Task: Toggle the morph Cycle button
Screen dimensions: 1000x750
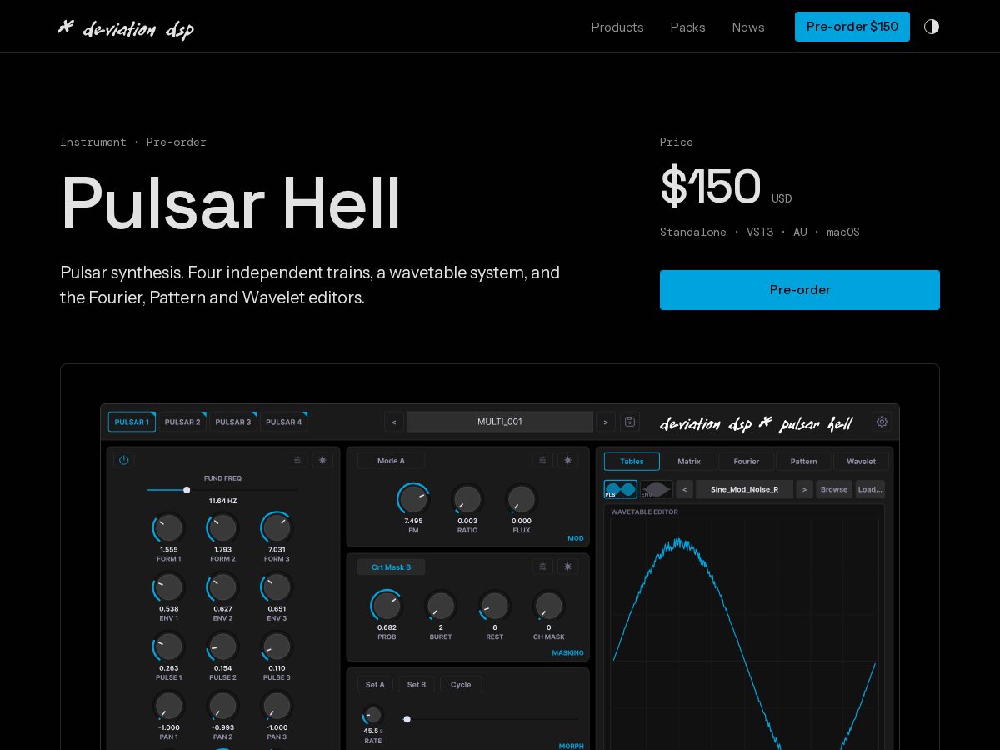Action: 461,684
